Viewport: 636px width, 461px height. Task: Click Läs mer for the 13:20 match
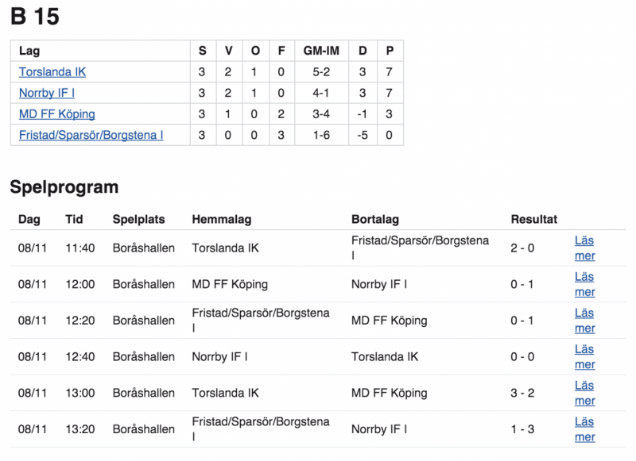pos(584,429)
